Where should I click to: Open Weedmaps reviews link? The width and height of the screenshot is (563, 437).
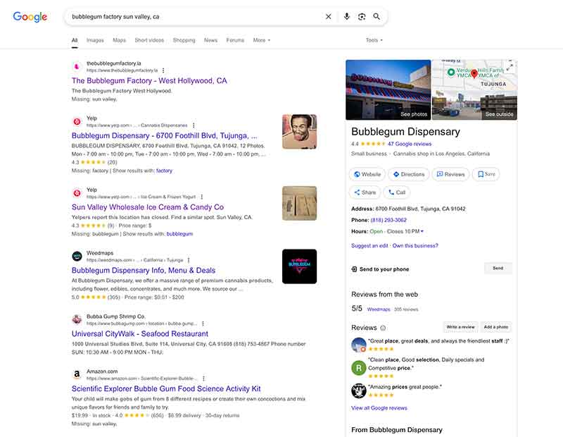(379, 309)
